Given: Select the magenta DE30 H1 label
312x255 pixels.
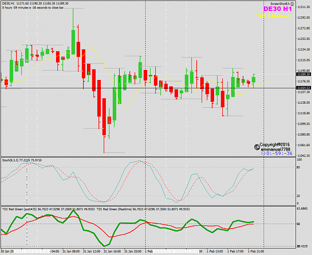Looking at the screenshot, I should pos(278,9).
